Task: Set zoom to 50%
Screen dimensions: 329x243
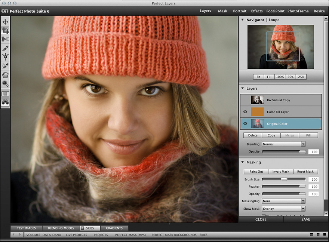Action: pos(290,77)
